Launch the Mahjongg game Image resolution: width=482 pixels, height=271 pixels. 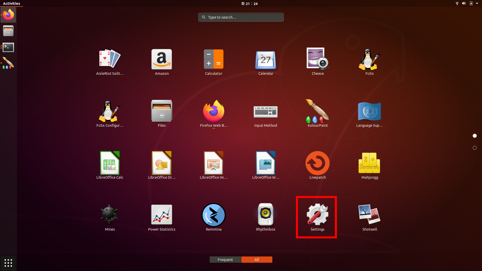pos(369,163)
